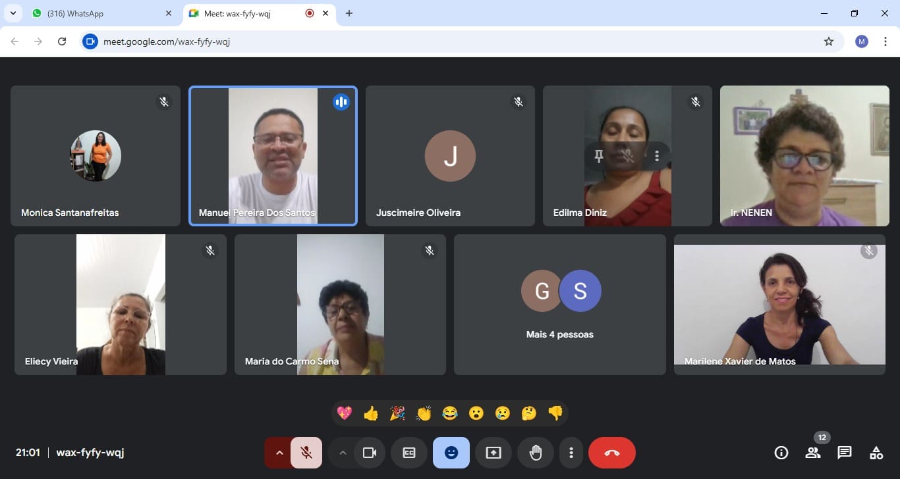
Task: Send the thumbs up emoji reaction
Action: coord(371,413)
